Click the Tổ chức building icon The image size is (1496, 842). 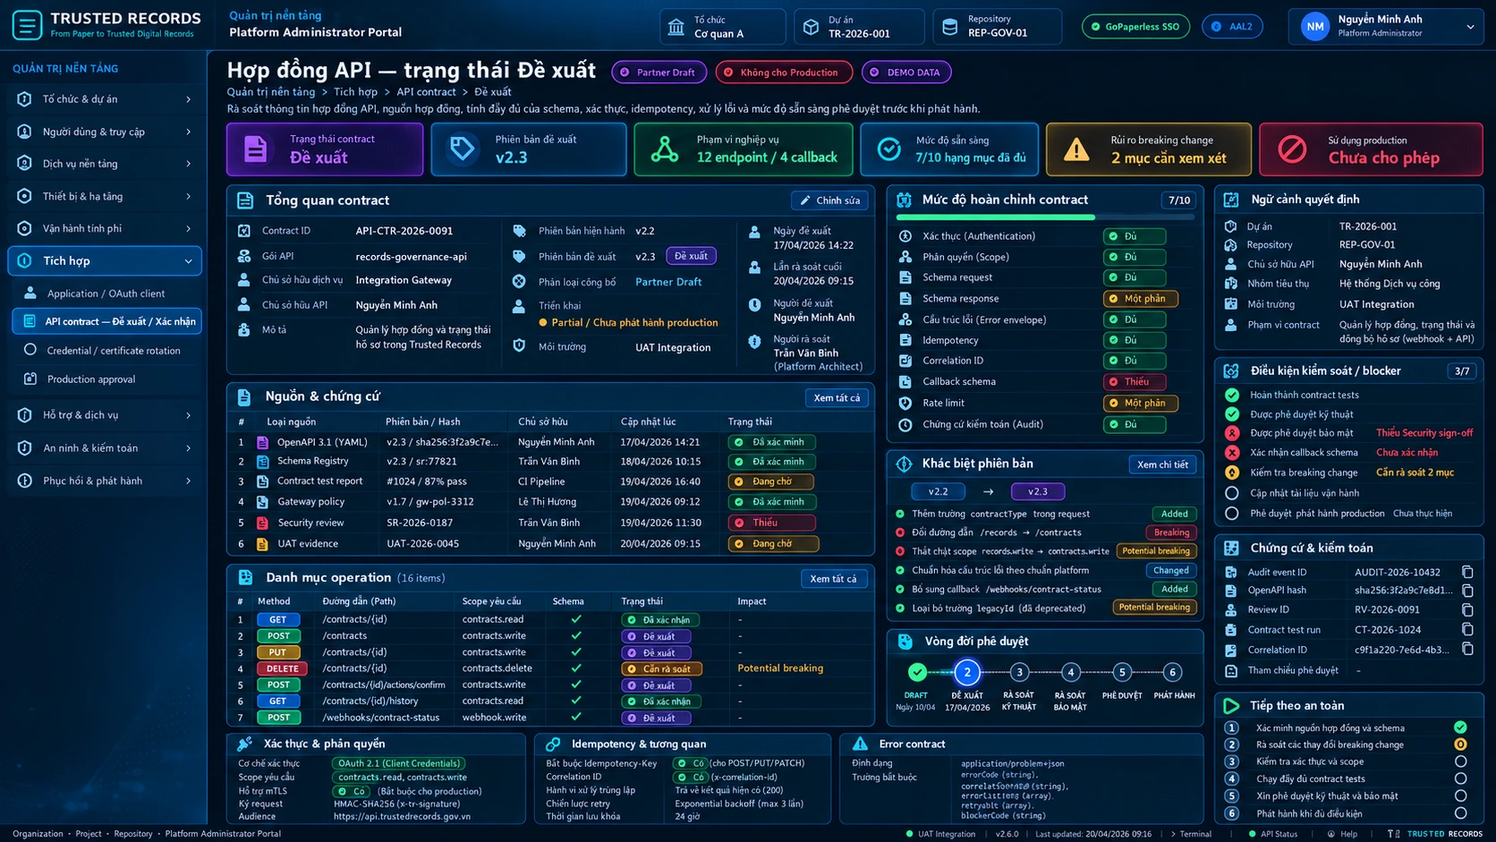pyautogui.click(x=676, y=27)
